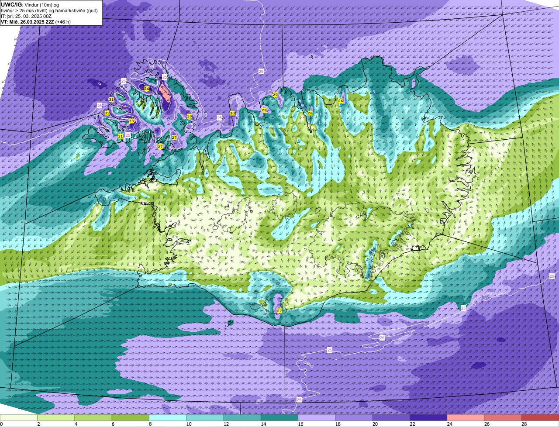The height and width of the screenshot is (427, 559).
Task: Click the number 24 on the legend scale
Action: tap(449, 424)
